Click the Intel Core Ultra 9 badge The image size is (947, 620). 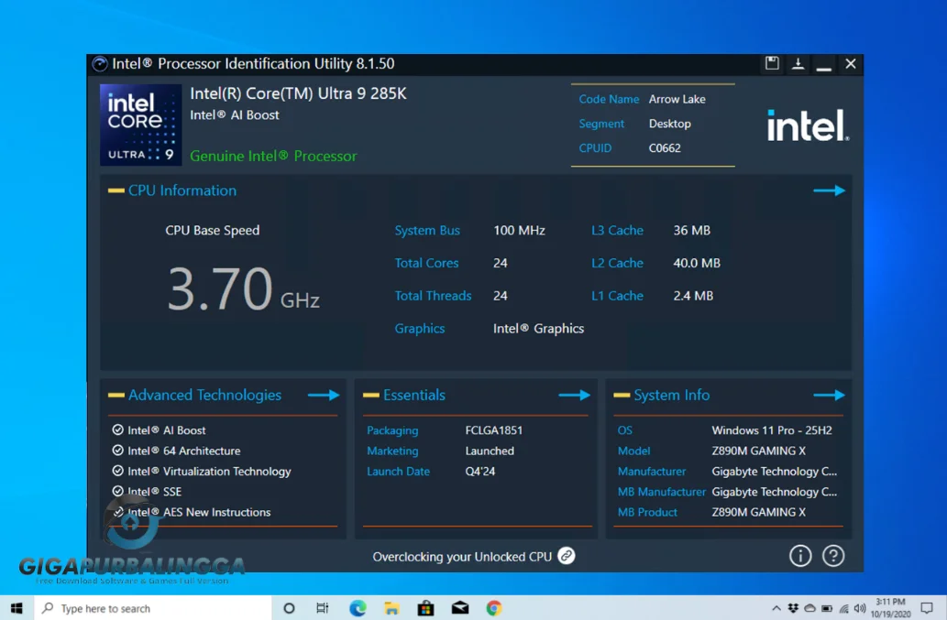pyautogui.click(x=141, y=125)
